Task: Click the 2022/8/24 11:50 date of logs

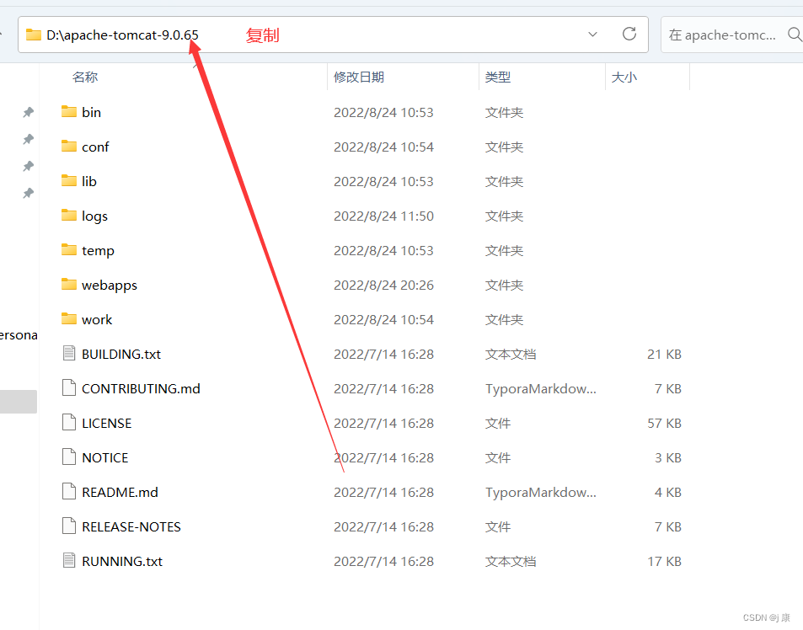Action: (383, 216)
